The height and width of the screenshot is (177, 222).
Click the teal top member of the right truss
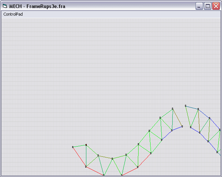point(192,107)
